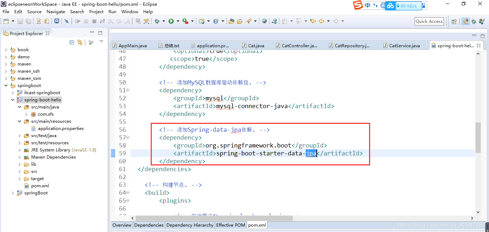Expand the maven_ssh project
Viewport: 489px width, 232px height.
(x=6, y=71)
